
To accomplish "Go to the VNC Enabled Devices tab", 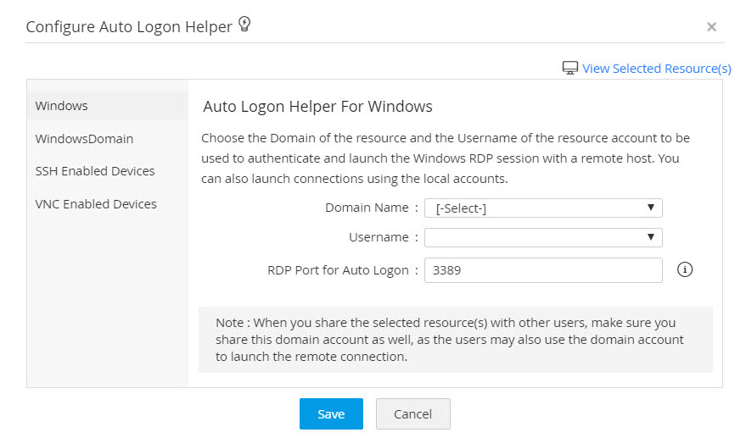I will point(96,204).
